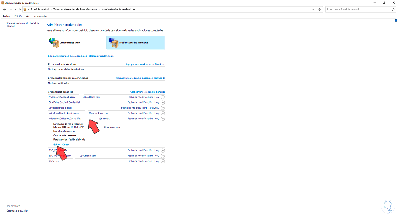397x215 pixels.
Task: Open Copia de seguridad de credenciales
Action: coord(67,56)
